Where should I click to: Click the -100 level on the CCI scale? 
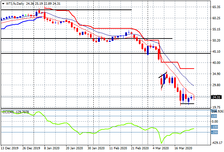click(214, 127)
